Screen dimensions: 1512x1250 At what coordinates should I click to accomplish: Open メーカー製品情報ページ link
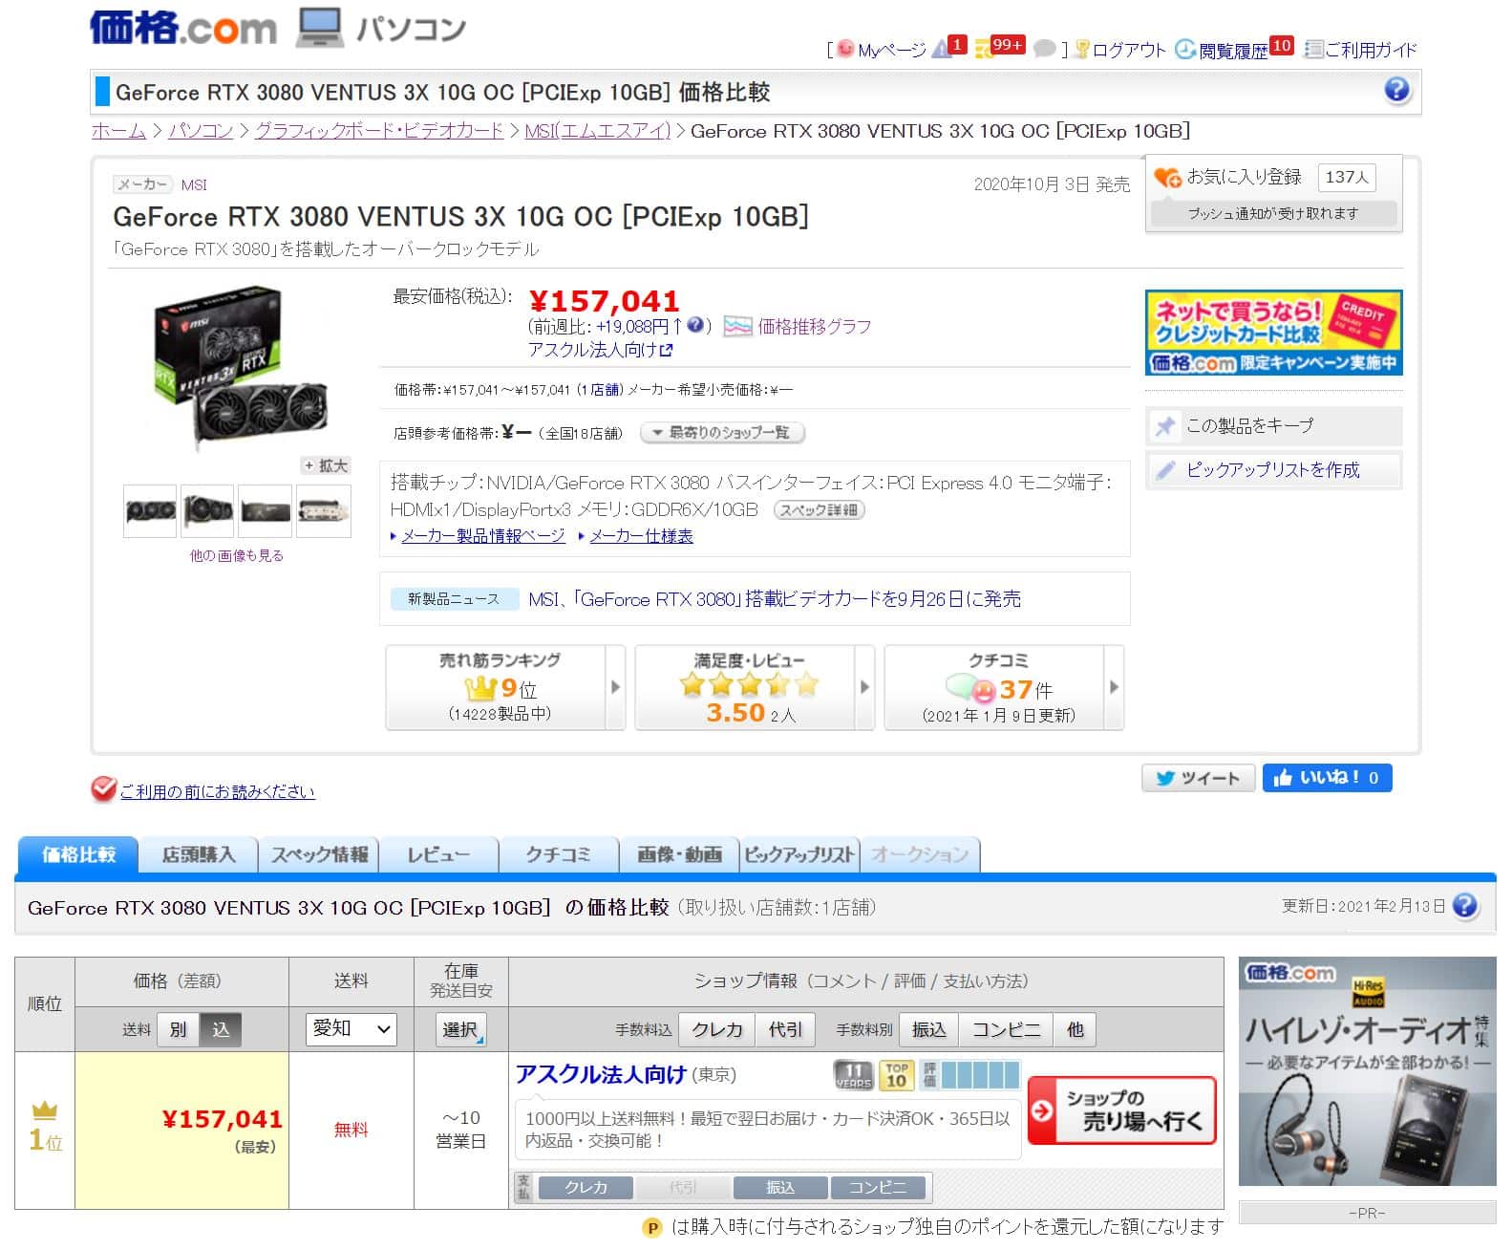click(x=482, y=536)
